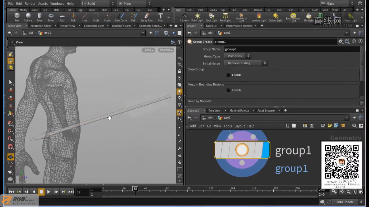369x207 pixels.
Task: Open parameter gear menu for group1
Action: [x=341, y=41]
